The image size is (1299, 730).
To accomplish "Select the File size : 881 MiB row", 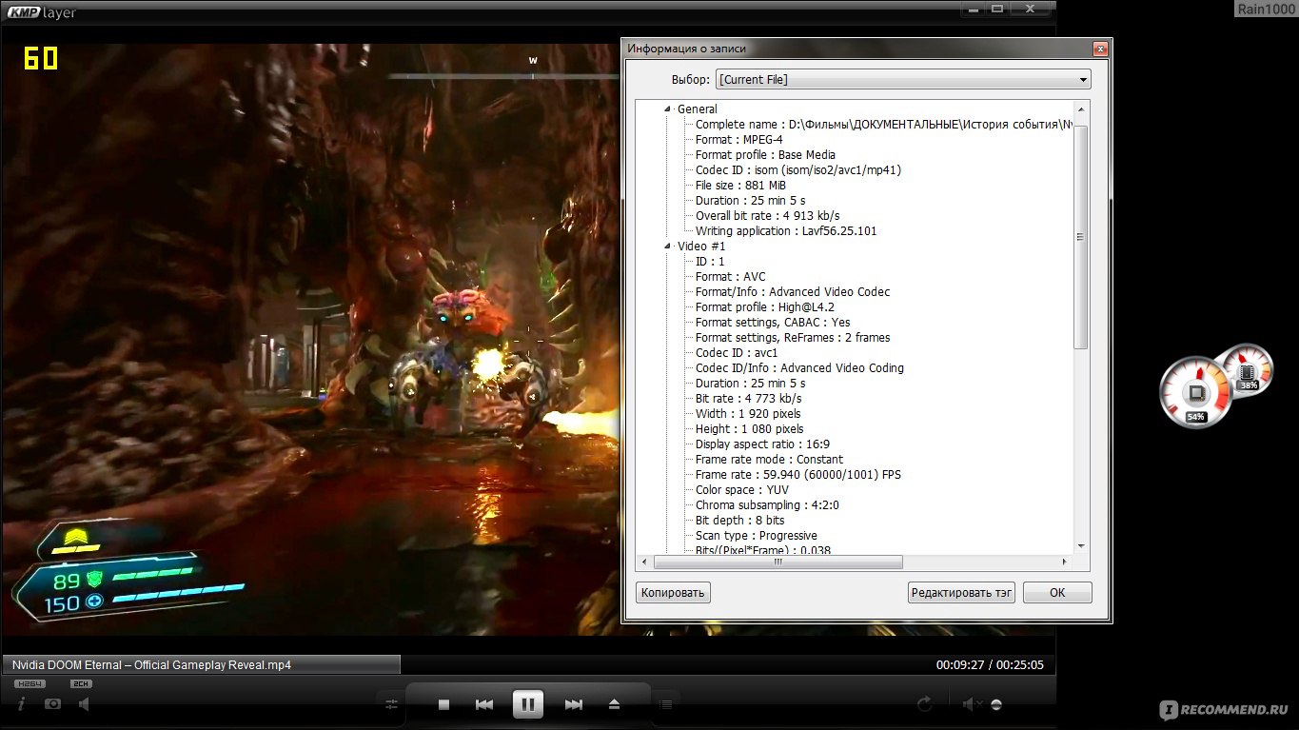I will tap(740, 186).
